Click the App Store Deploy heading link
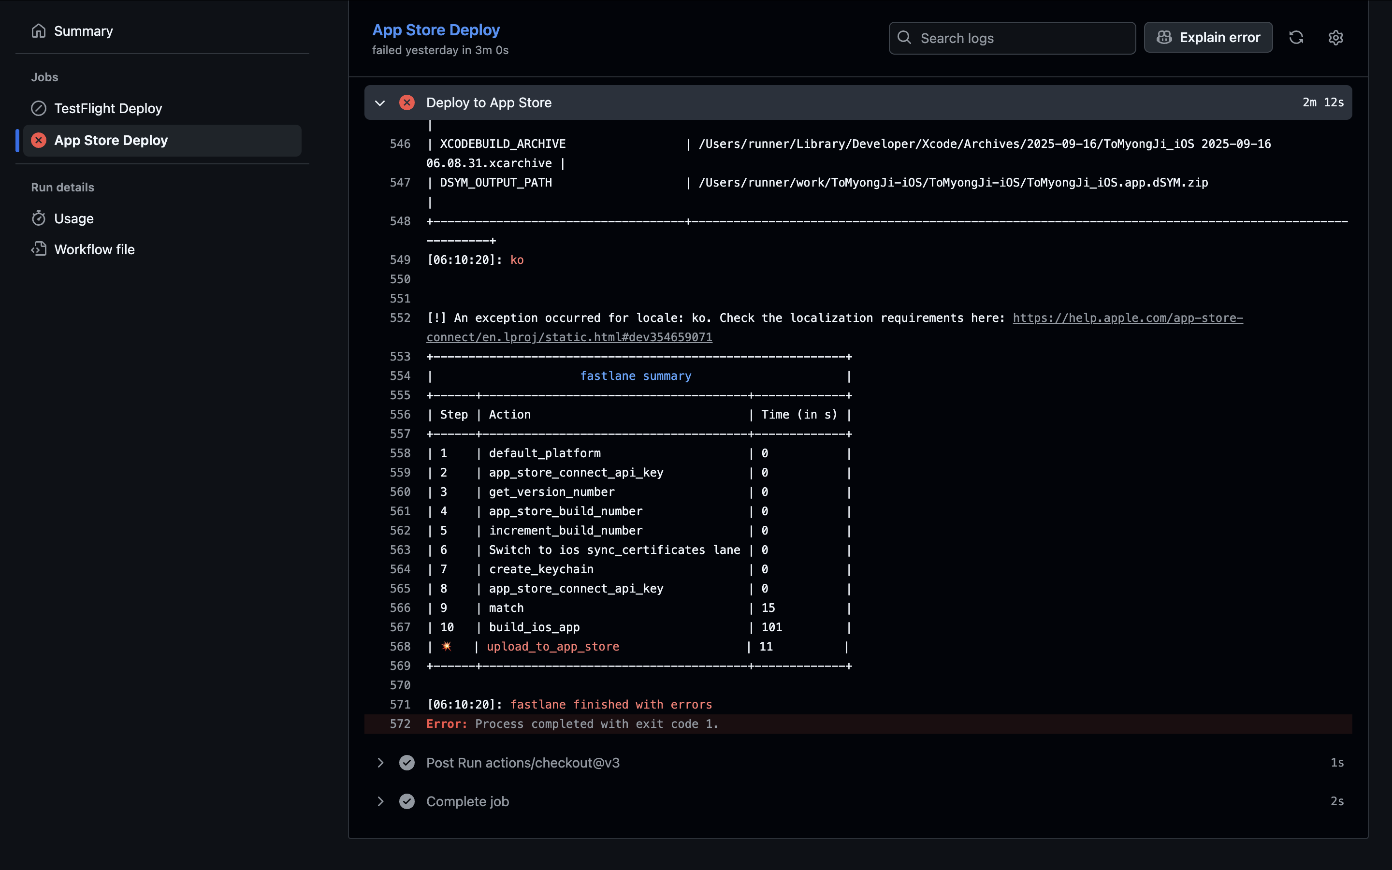1392x870 pixels. (435, 30)
